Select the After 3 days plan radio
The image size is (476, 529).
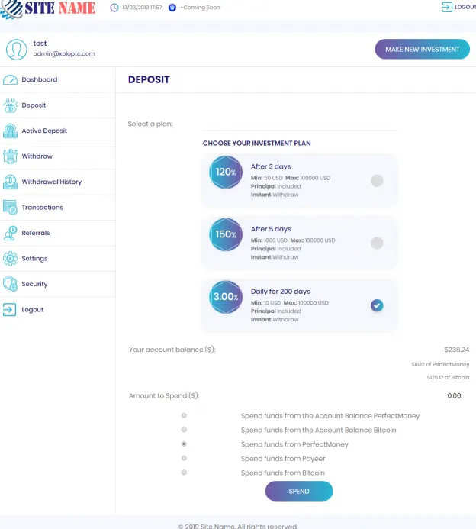377,180
